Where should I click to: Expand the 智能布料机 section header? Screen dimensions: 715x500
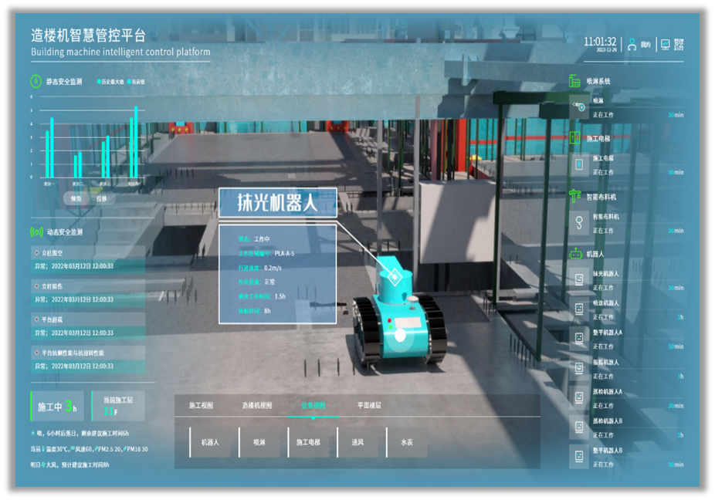coord(601,197)
